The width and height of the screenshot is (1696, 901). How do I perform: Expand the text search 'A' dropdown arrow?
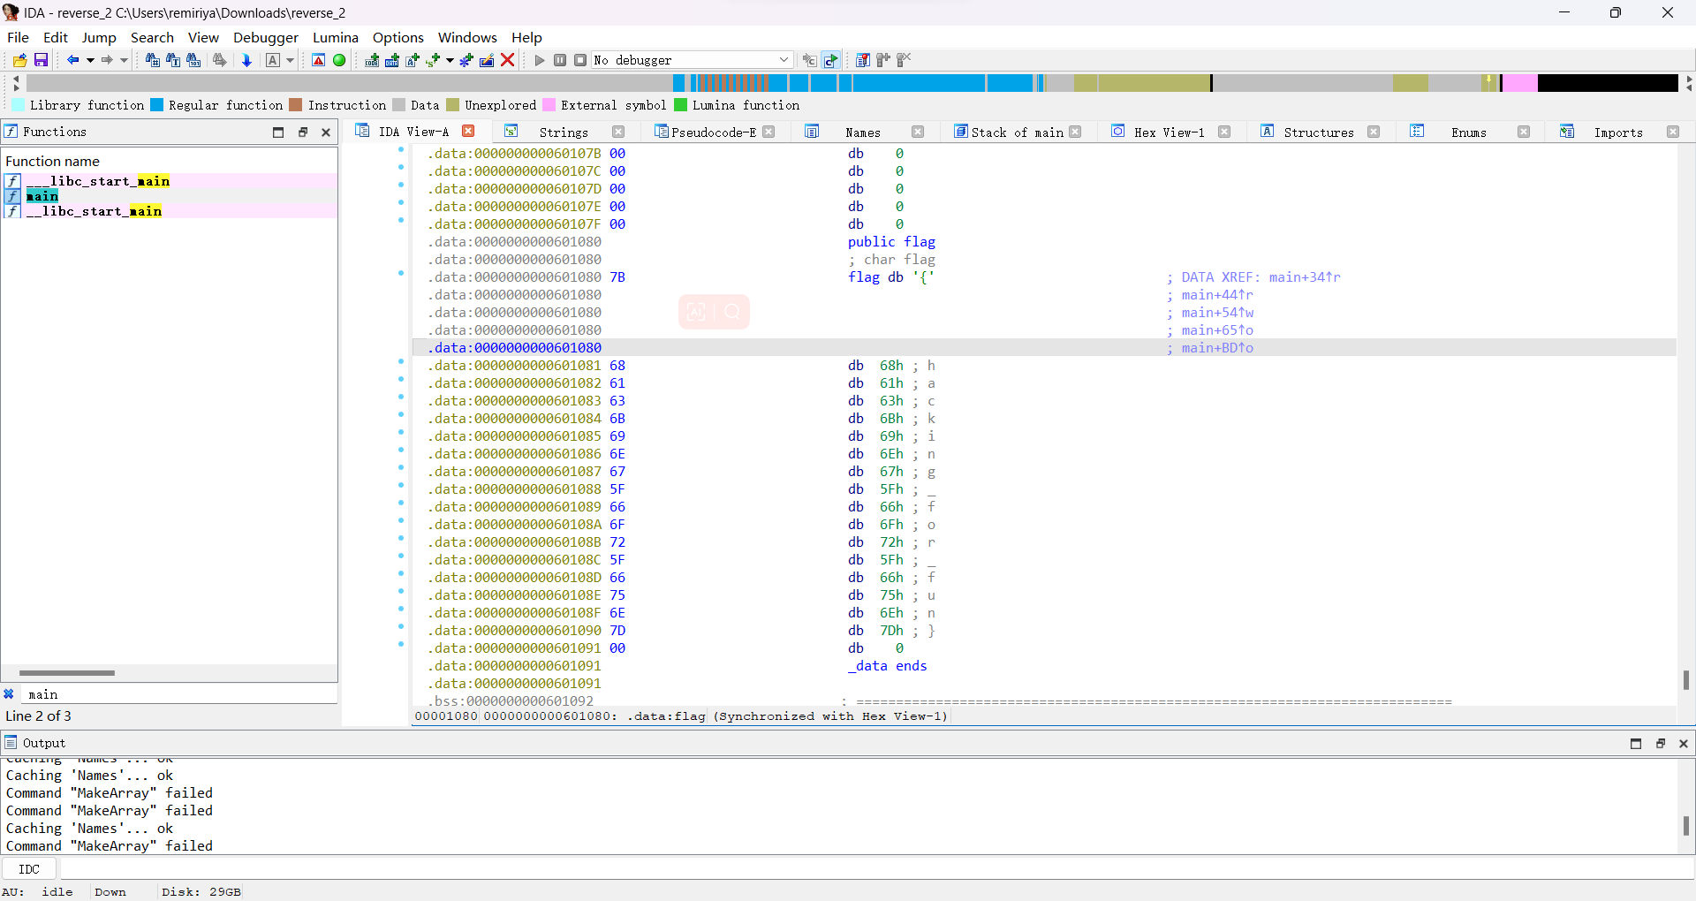290,60
